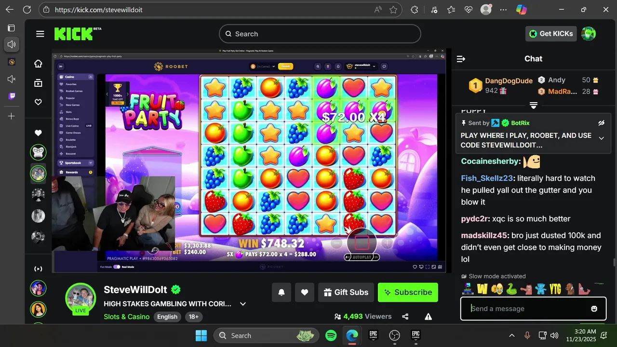Click Gift Subs button
617x347 pixels.
click(x=346, y=292)
